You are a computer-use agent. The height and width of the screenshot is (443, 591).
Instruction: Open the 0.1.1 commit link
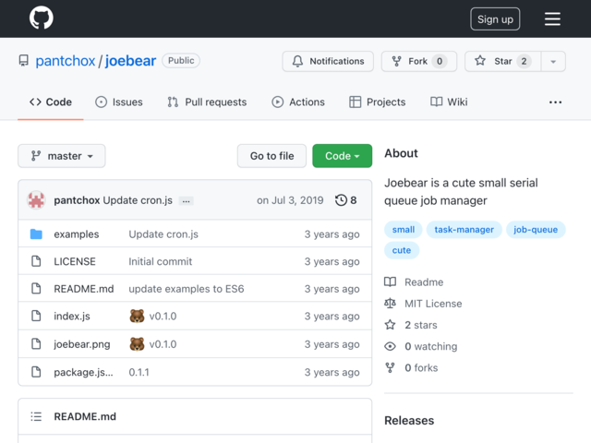point(139,372)
